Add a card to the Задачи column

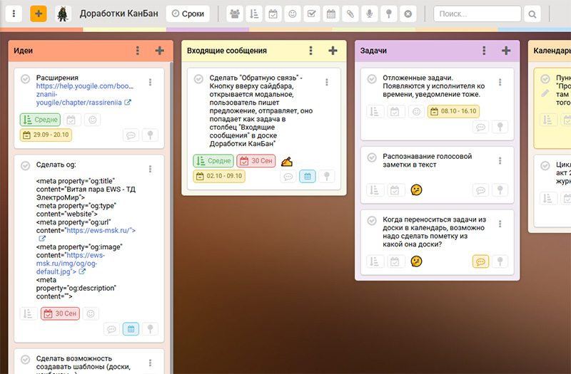(506, 51)
